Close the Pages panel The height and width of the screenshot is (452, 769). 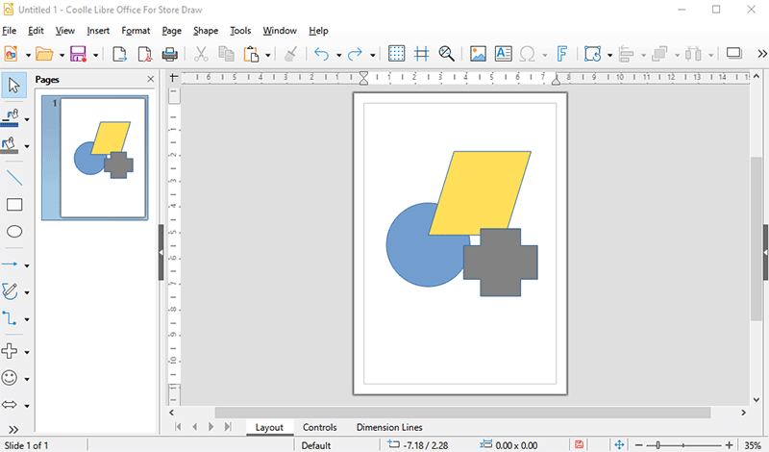click(x=151, y=80)
